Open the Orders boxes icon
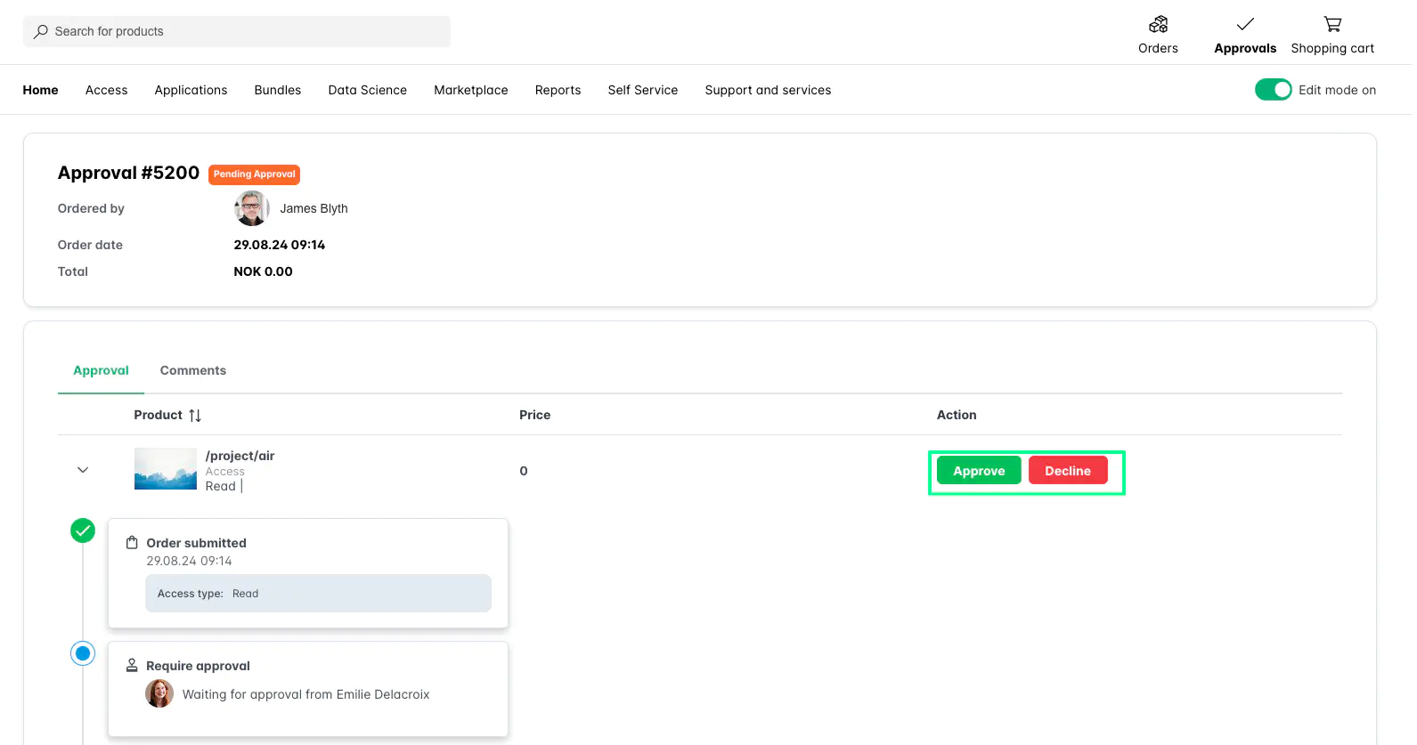This screenshot has width=1417, height=745. (1158, 24)
